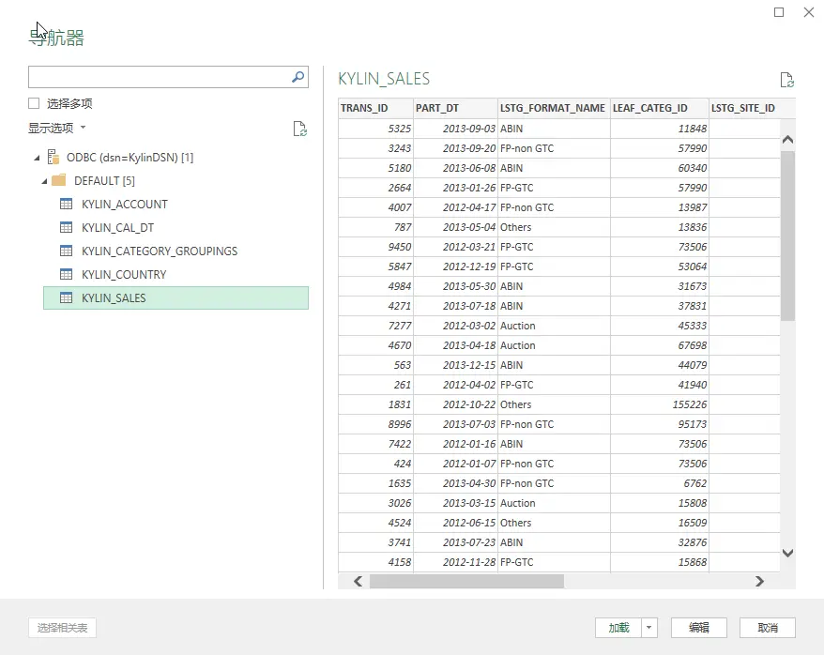Select KYLIN_COUNTRY in the tree

(x=124, y=275)
